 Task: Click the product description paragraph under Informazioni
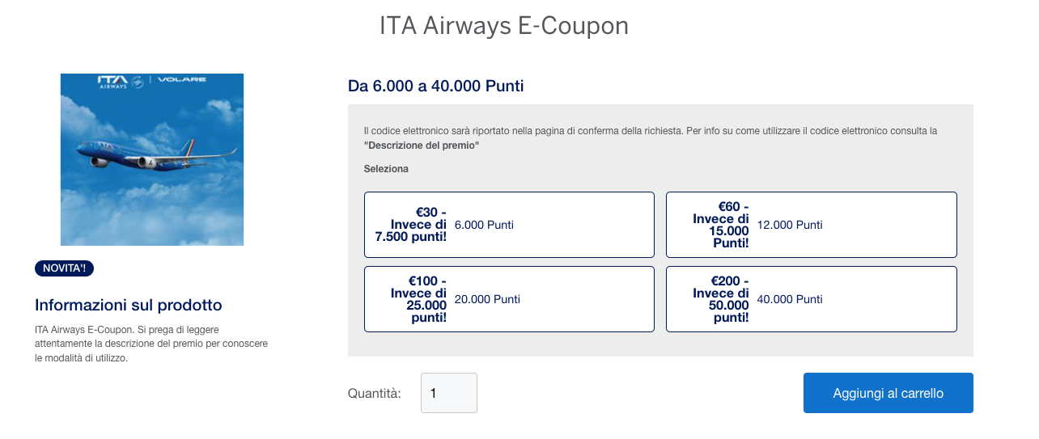tap(151, 344)
